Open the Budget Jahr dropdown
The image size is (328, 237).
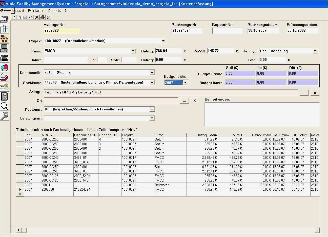186,83
